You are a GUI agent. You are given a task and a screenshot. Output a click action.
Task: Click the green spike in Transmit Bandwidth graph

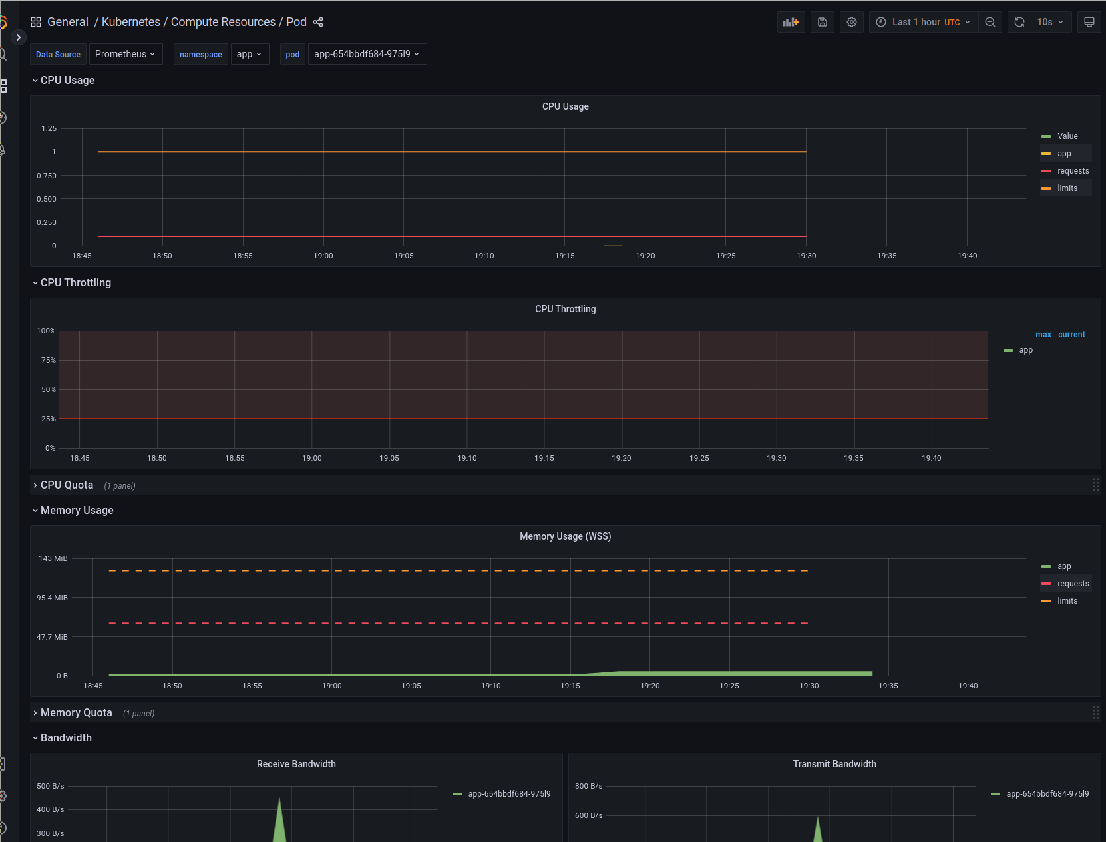(x=819, y=831)
